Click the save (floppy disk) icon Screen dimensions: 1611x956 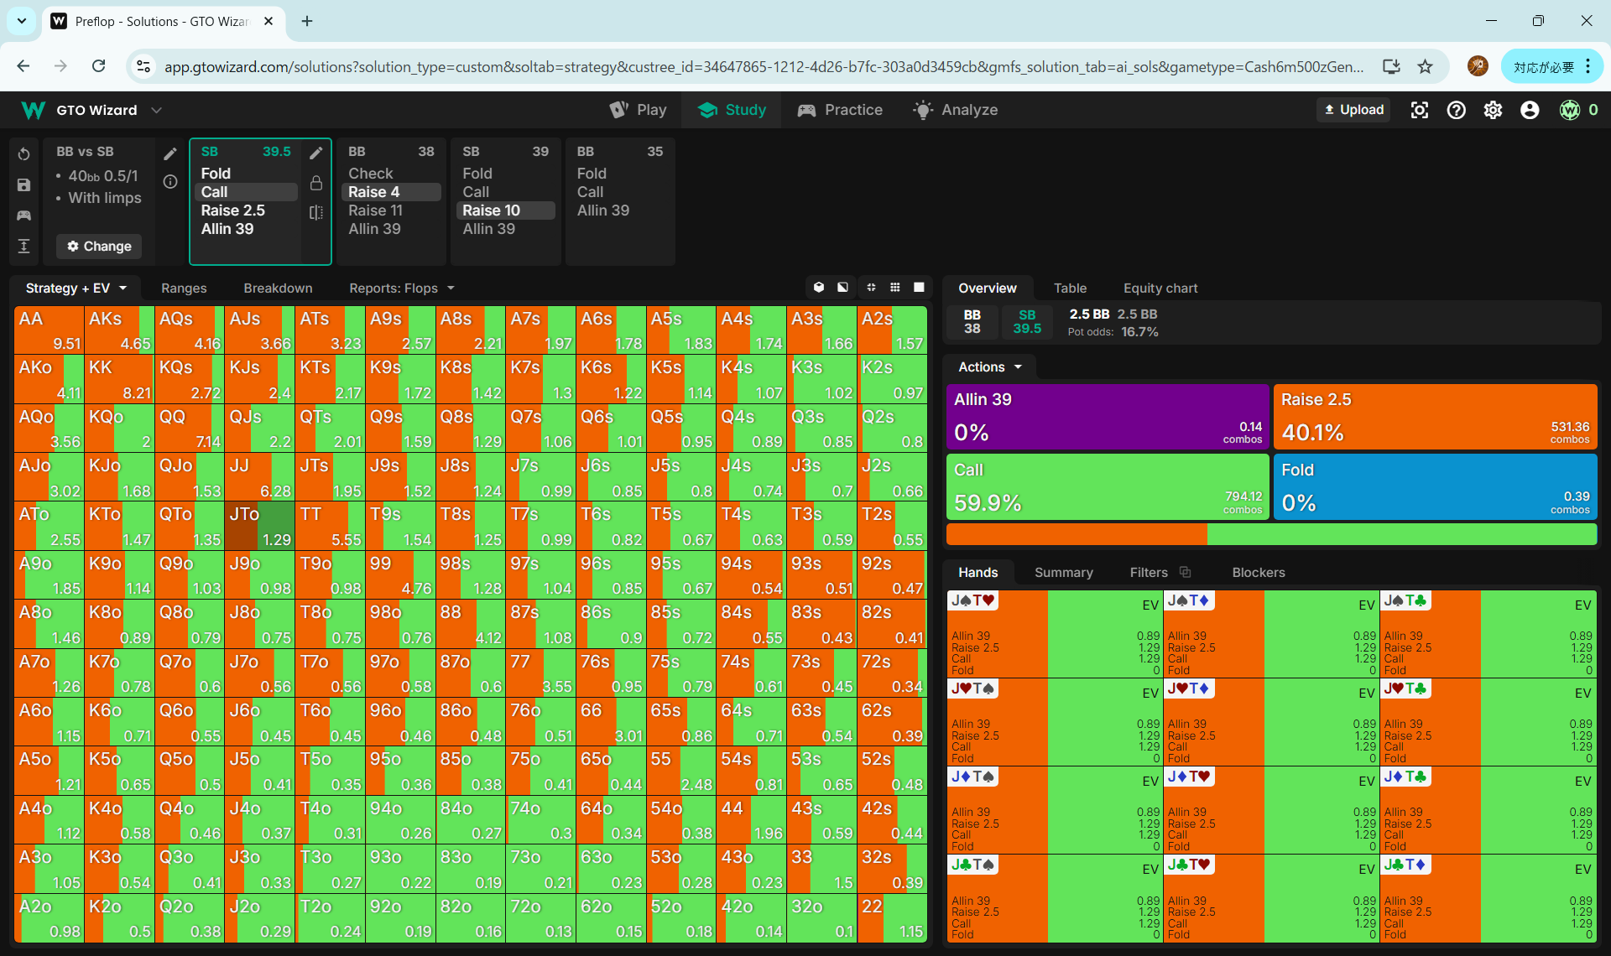coord(23,185)
